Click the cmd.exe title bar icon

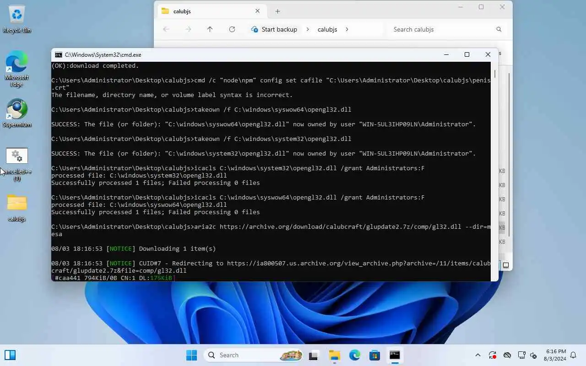point(58,54)
